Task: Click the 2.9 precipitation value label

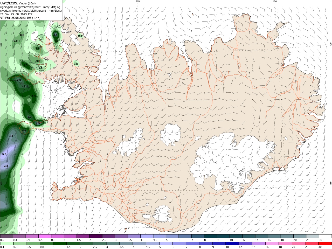Action: pyautogui.click(x=19, y=80)
